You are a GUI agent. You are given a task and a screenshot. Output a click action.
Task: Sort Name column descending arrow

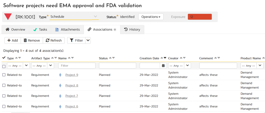(73, 58)
